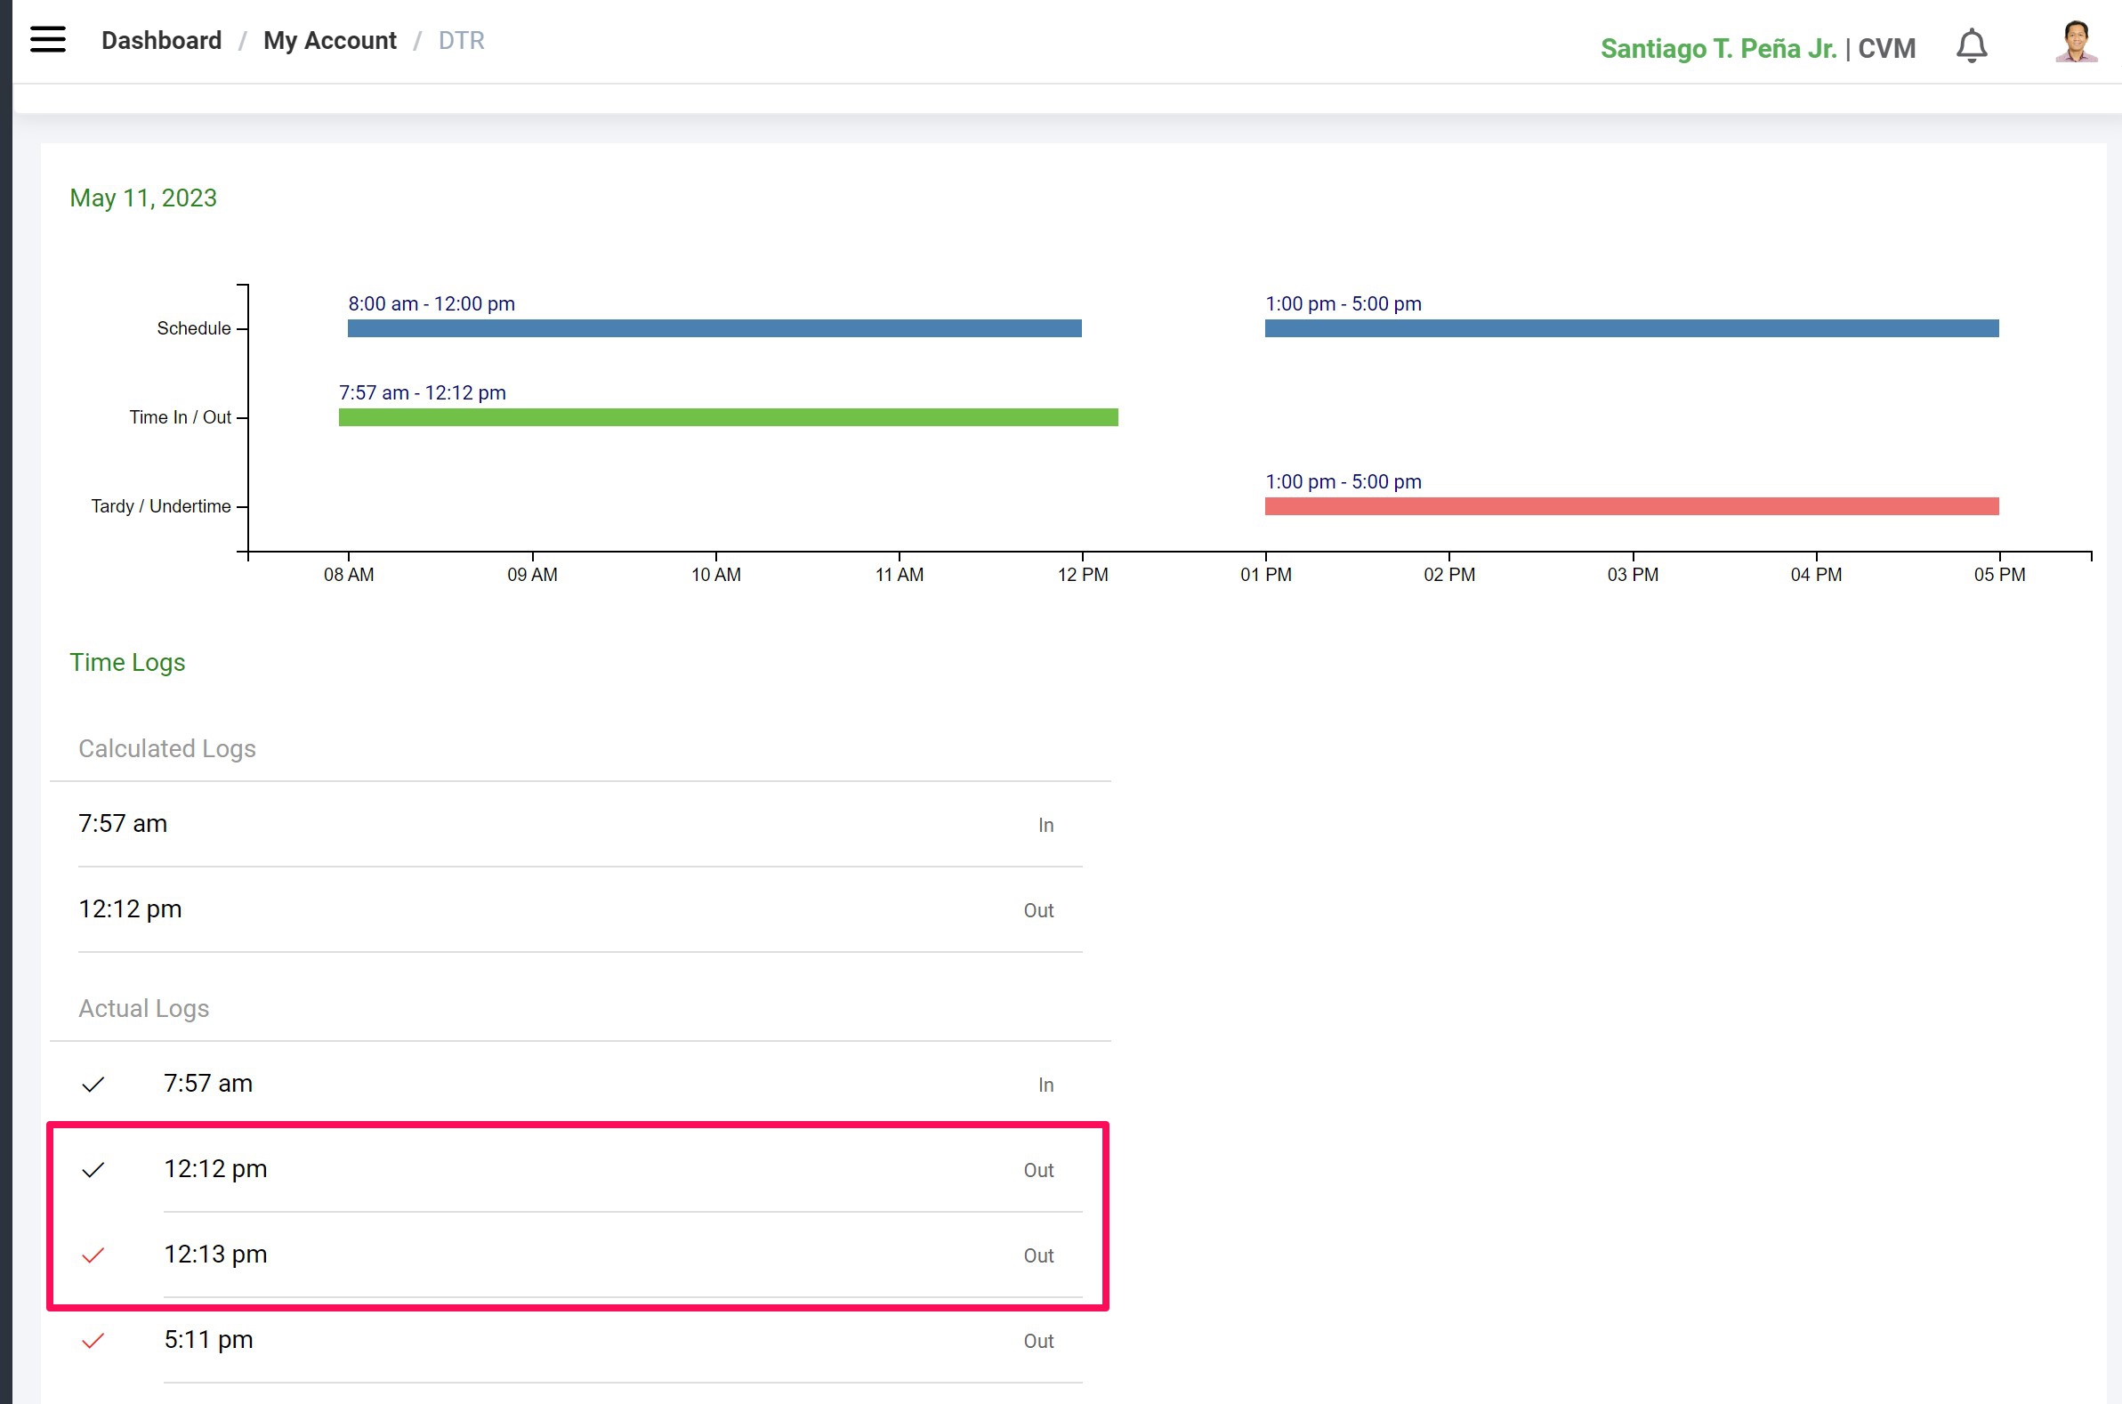This screenshot has height=1404, width=2122.
Task: Click the green Time In / Out bar
Action: pyautogui.click(x=727, y=417)
